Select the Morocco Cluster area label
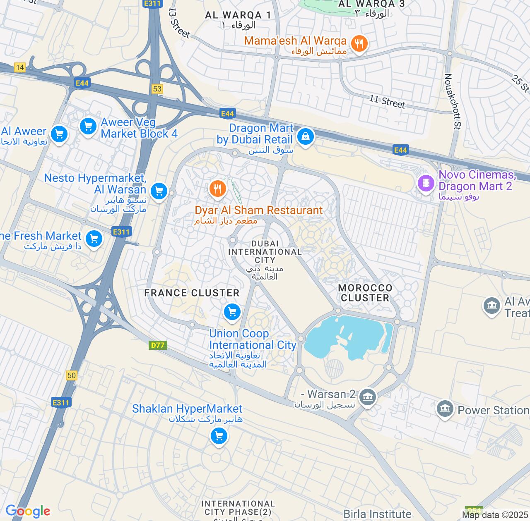This screenshot has height=521, width=530. click(365, 293)
